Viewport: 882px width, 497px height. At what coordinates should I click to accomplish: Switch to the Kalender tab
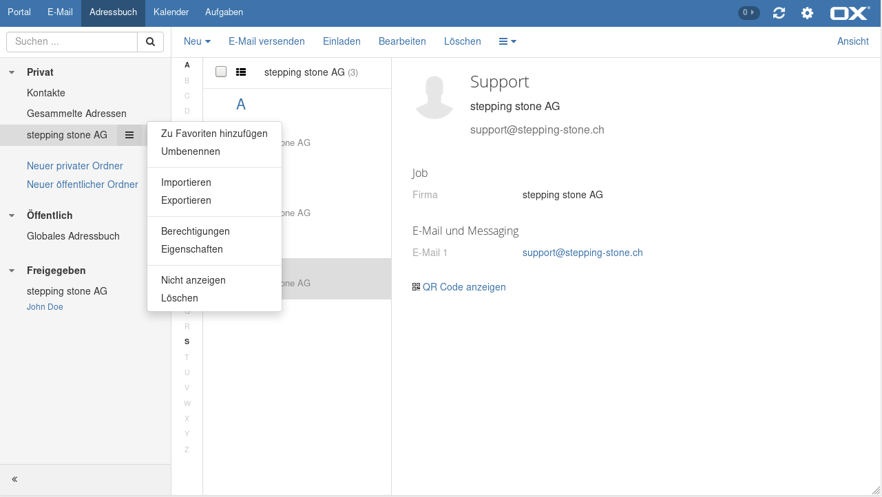coord(171,12)
